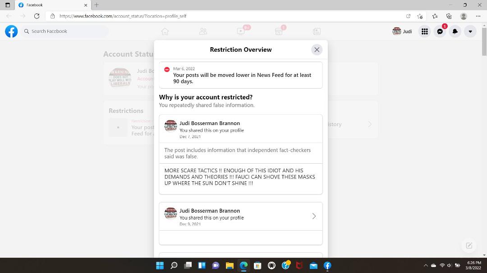Open the News pages tab icon
Image resolution: width=487 pixels, height=273 pixels.
click(317, 31)
